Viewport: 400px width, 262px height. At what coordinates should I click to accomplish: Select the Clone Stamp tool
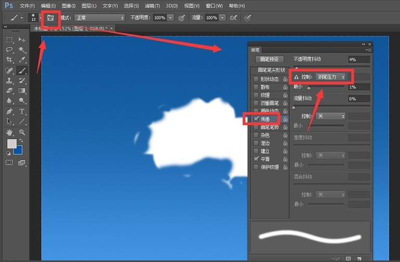(x=9, y=80)
